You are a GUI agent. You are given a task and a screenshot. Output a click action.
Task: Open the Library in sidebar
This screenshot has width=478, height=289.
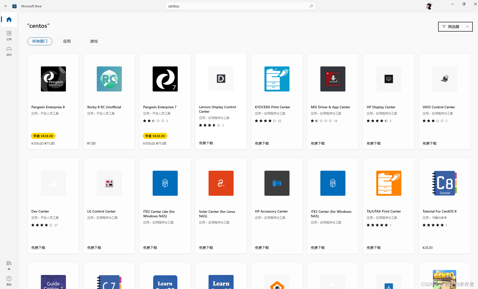(9, 265)
